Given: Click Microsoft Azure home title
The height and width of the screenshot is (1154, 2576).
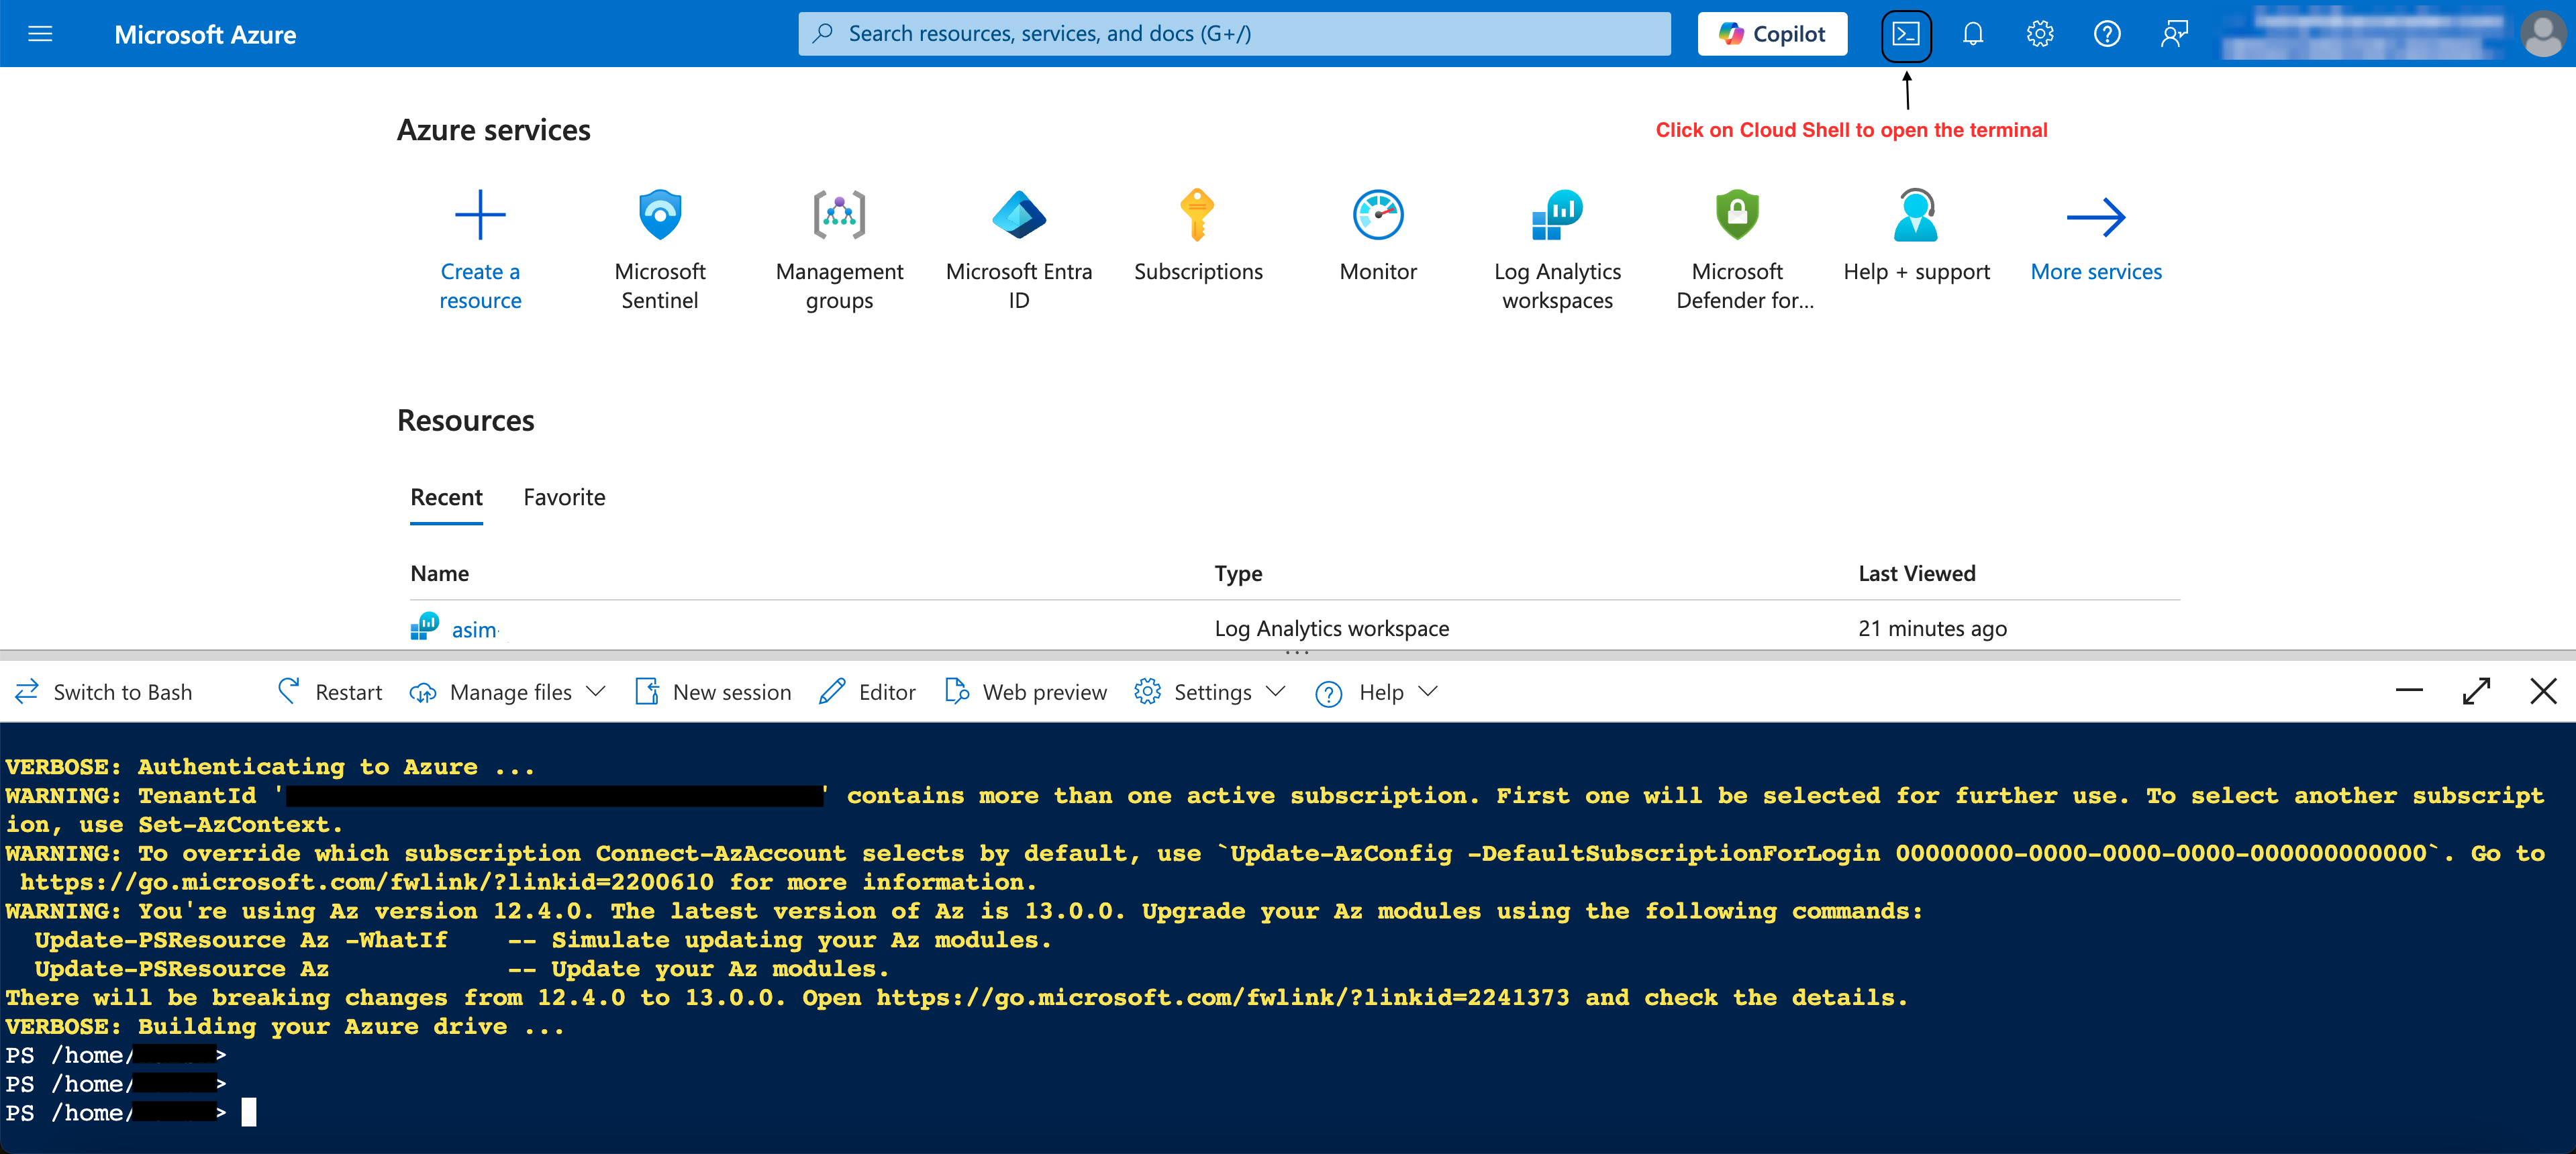Looking at the screenshot, I should (x=205, y=35).
